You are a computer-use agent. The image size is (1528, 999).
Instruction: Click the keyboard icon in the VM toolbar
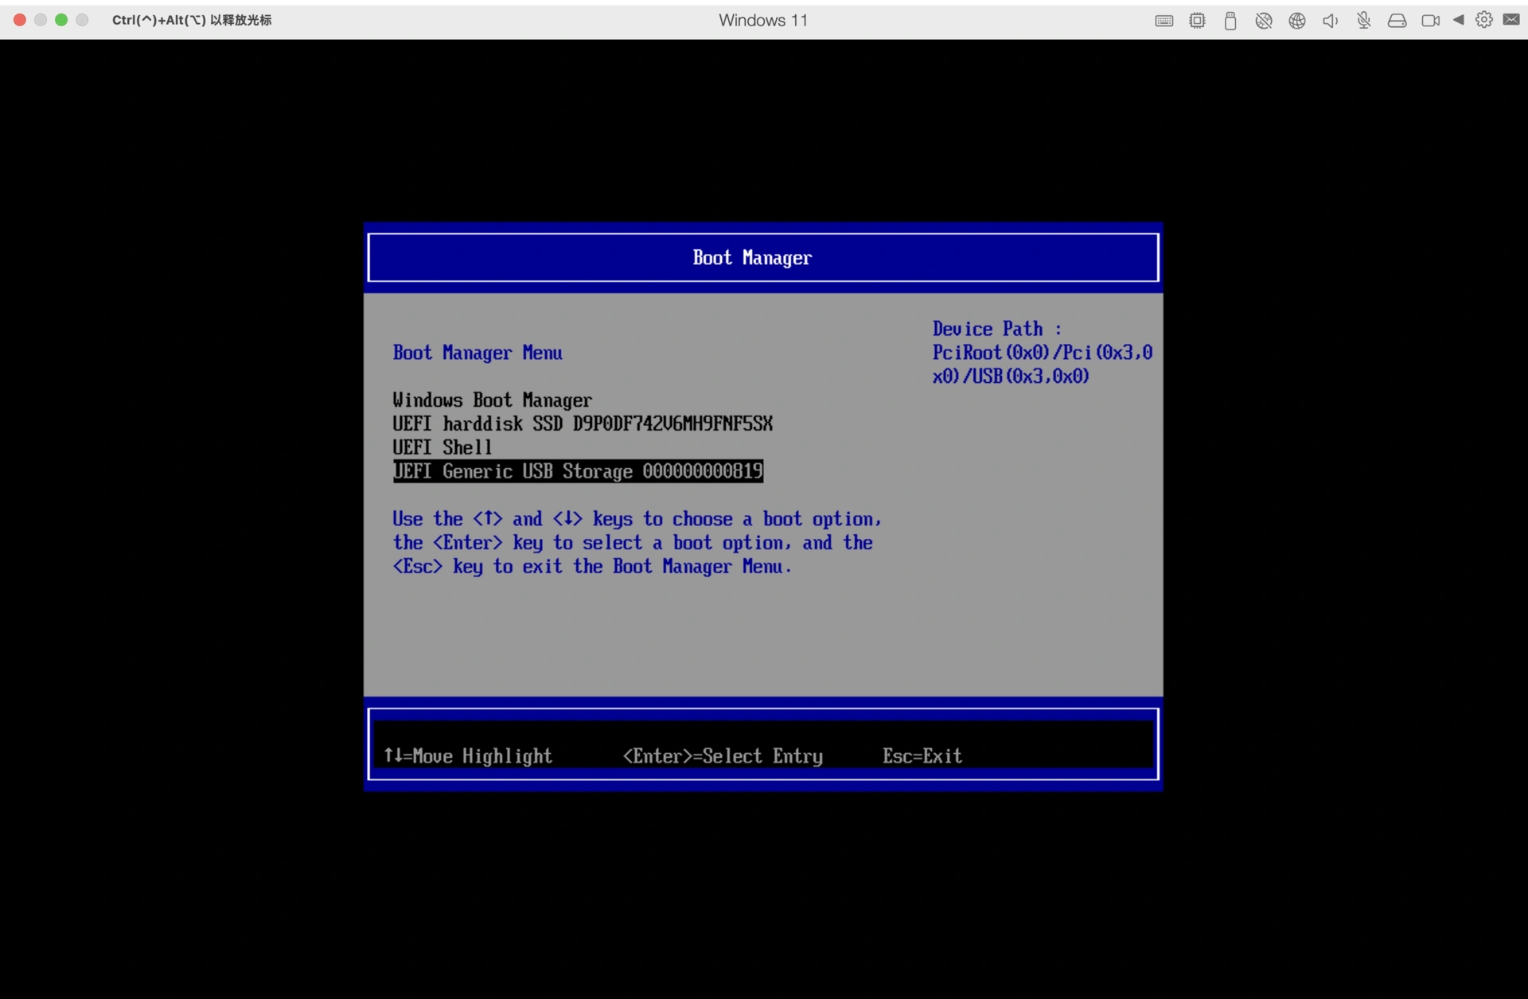[x=1164, y=21]
